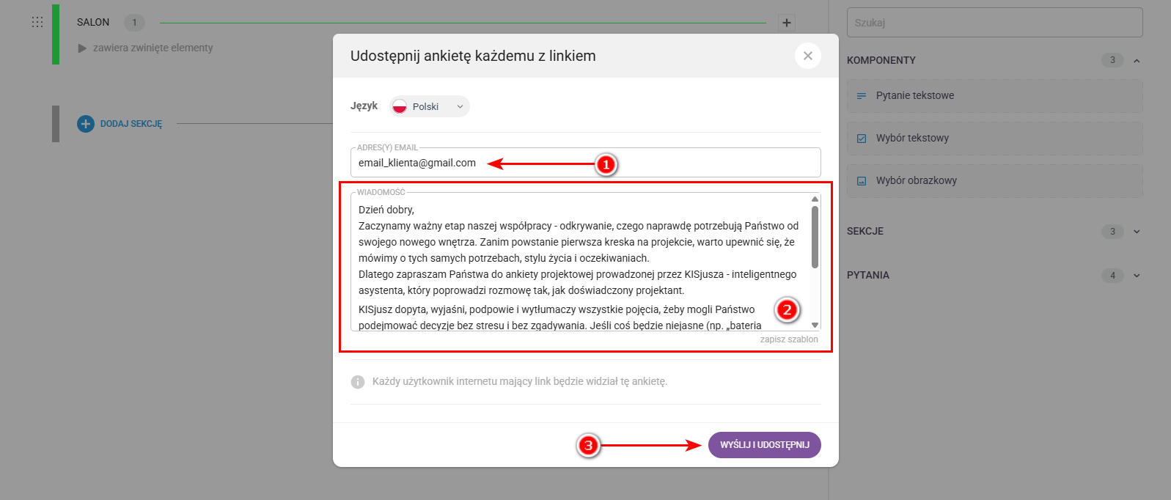Image resolution: width=1171 pixels, height=500 pixels.
Task: Click the drag handle beside SALON
Action: tap(37, 22)
